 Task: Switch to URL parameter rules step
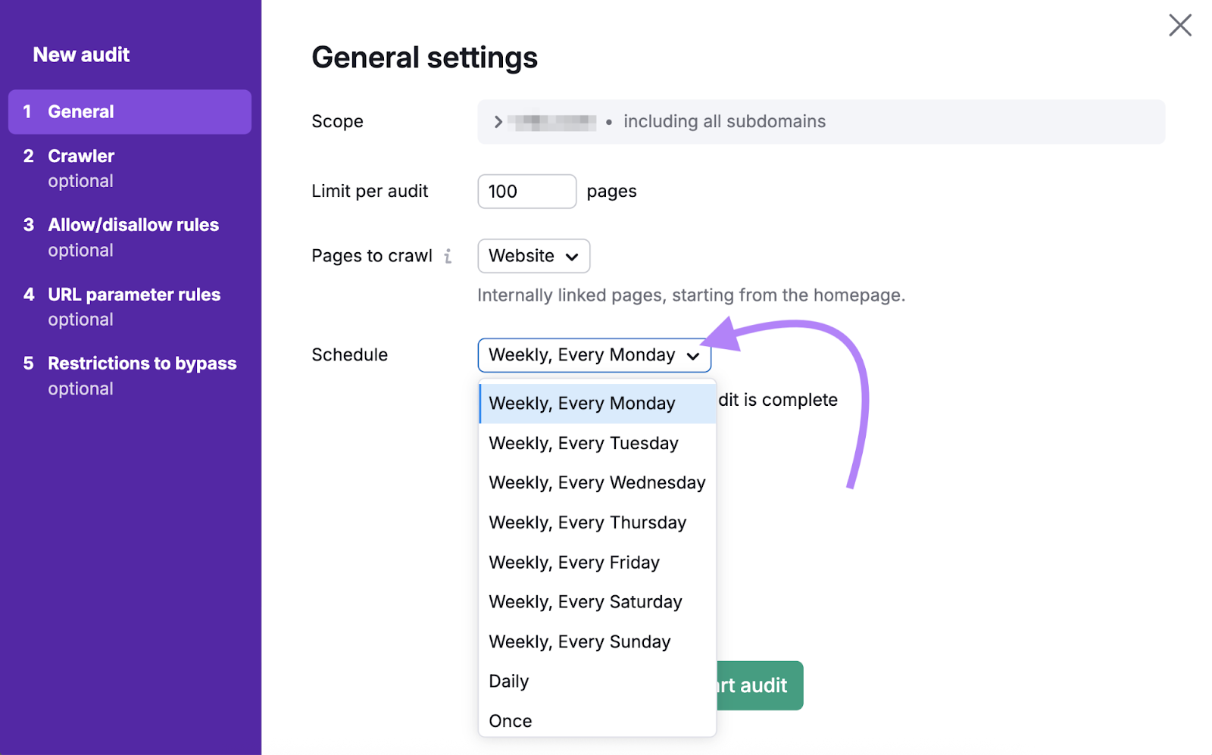(134, 295)
